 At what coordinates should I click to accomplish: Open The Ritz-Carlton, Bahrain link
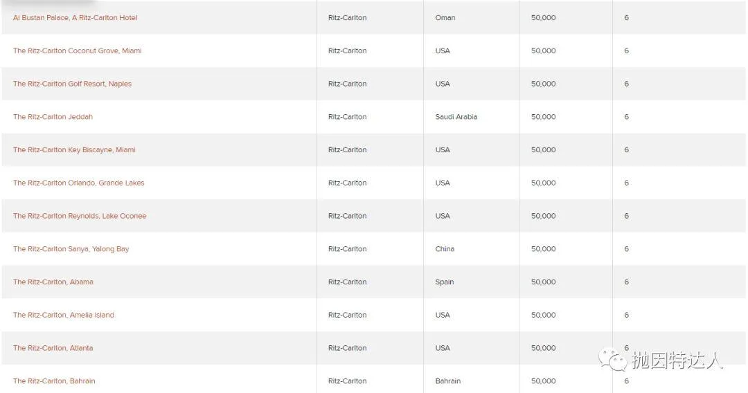point(54,381)
